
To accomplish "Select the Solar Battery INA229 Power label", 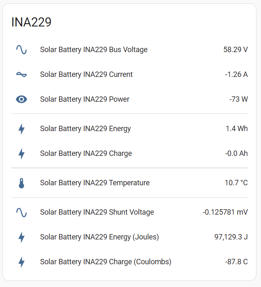I will [x=85, y=99].
